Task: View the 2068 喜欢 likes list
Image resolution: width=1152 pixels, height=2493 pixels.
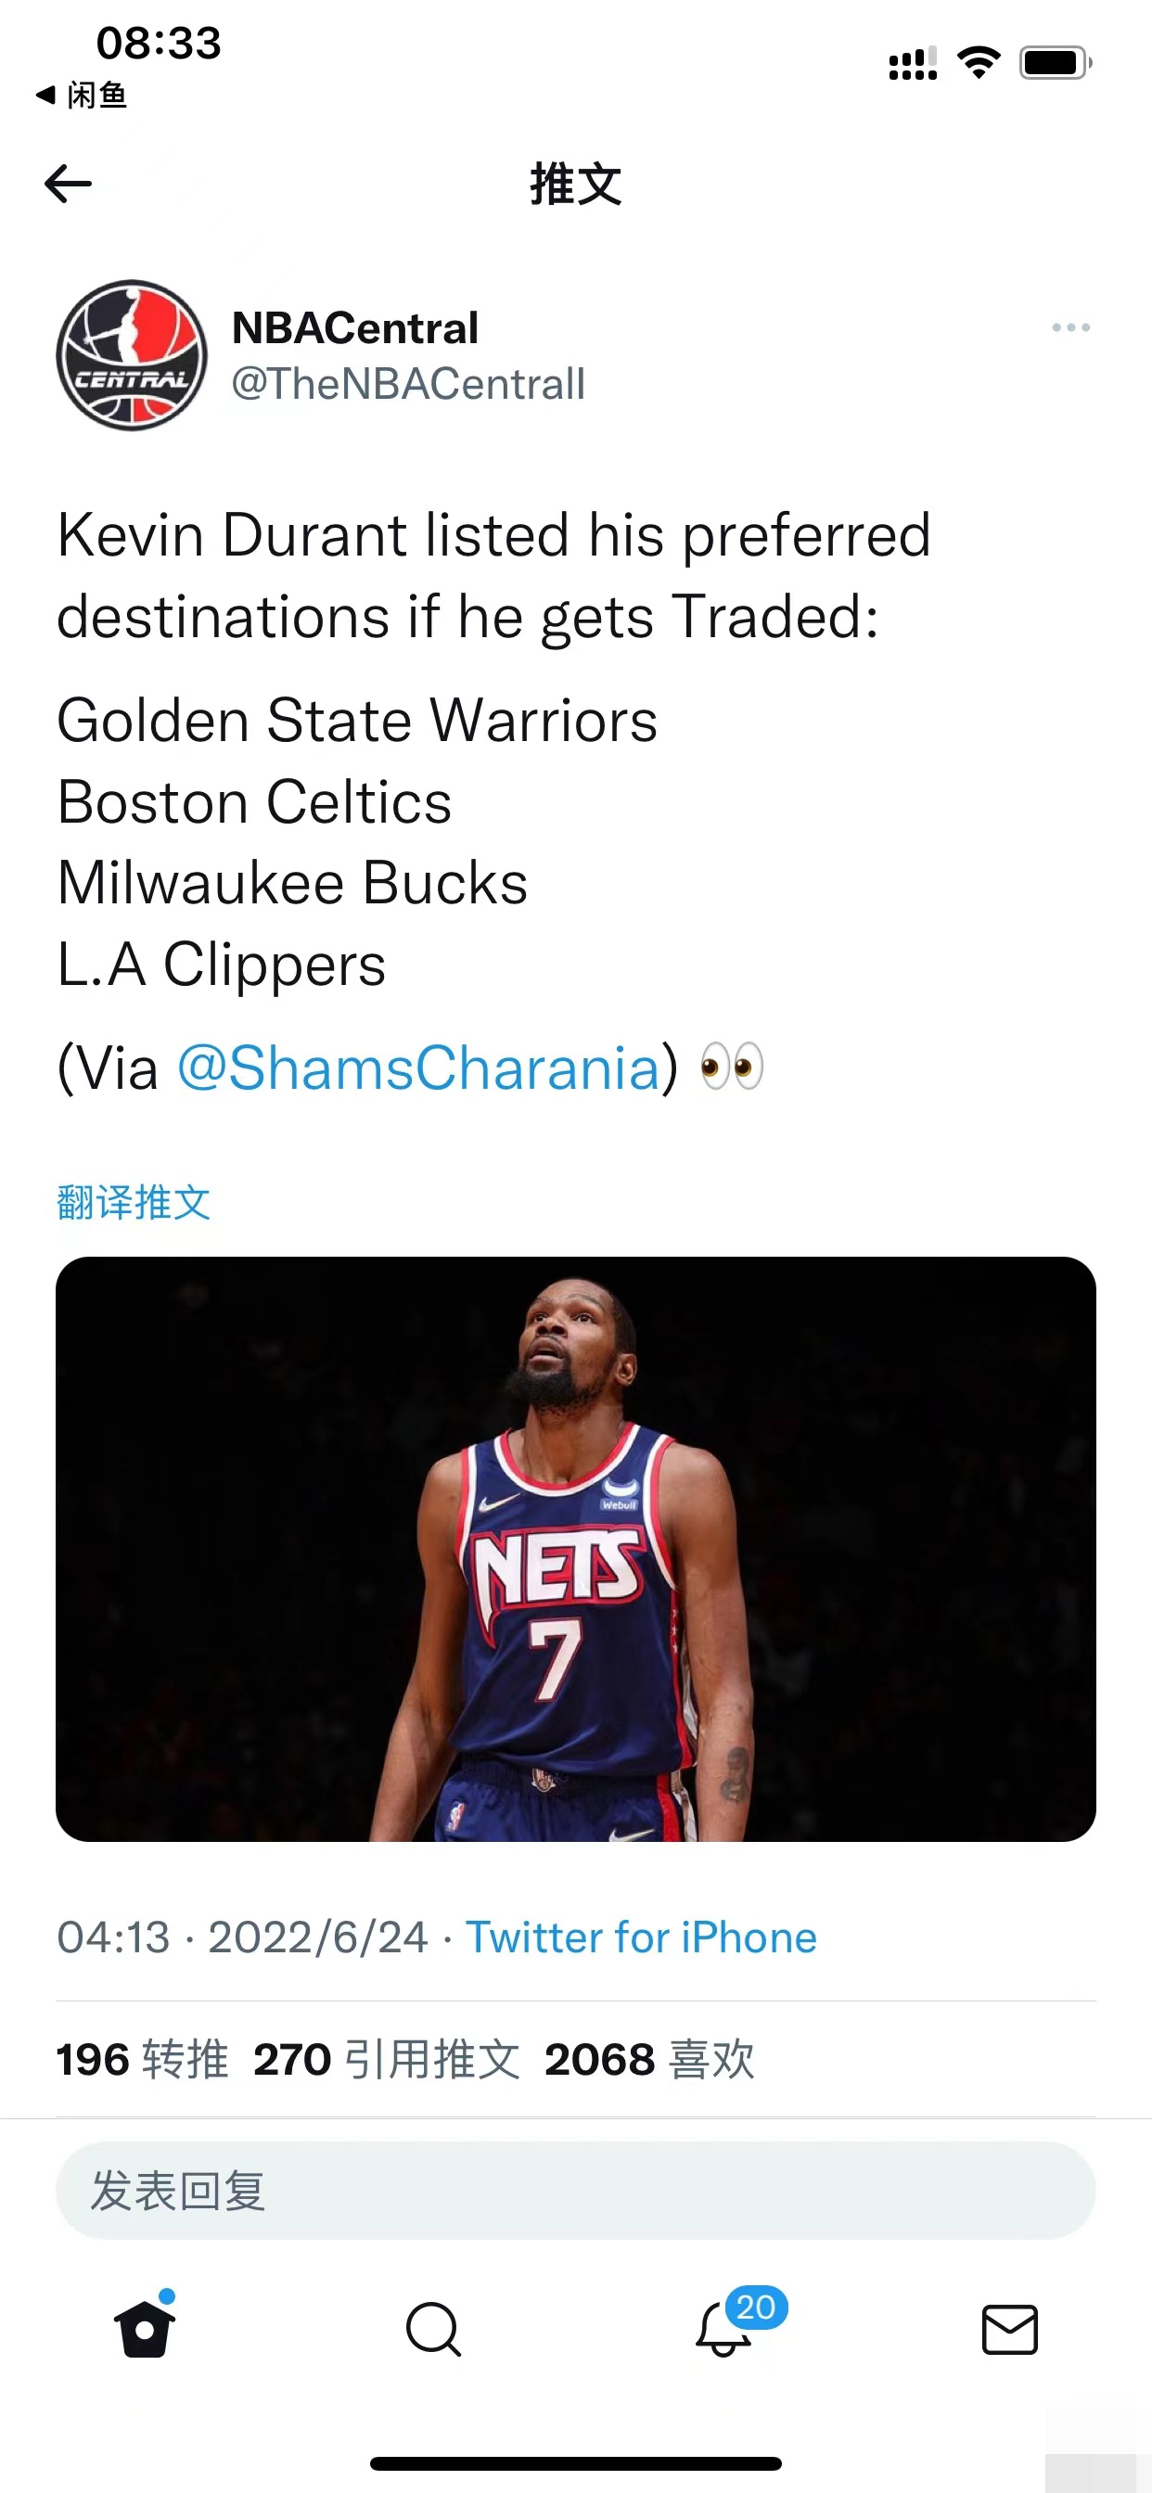Action: pos(648,2058)
